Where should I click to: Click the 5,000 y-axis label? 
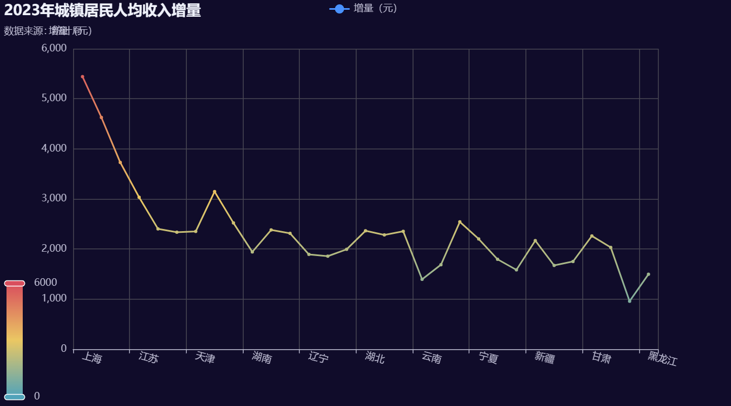pos(54,99)
